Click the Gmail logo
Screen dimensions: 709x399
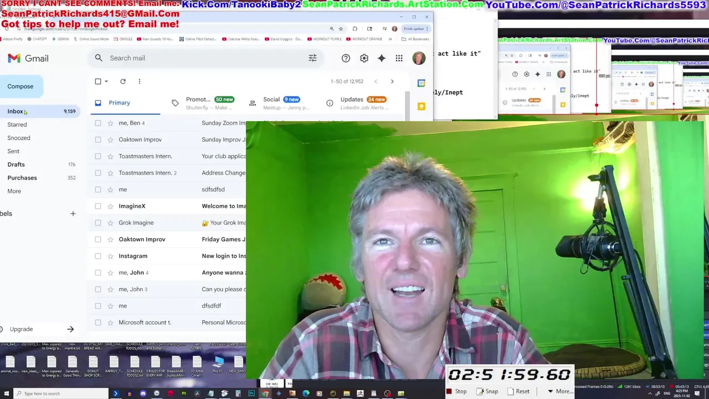pyautogui.click(x=28, y=58)
